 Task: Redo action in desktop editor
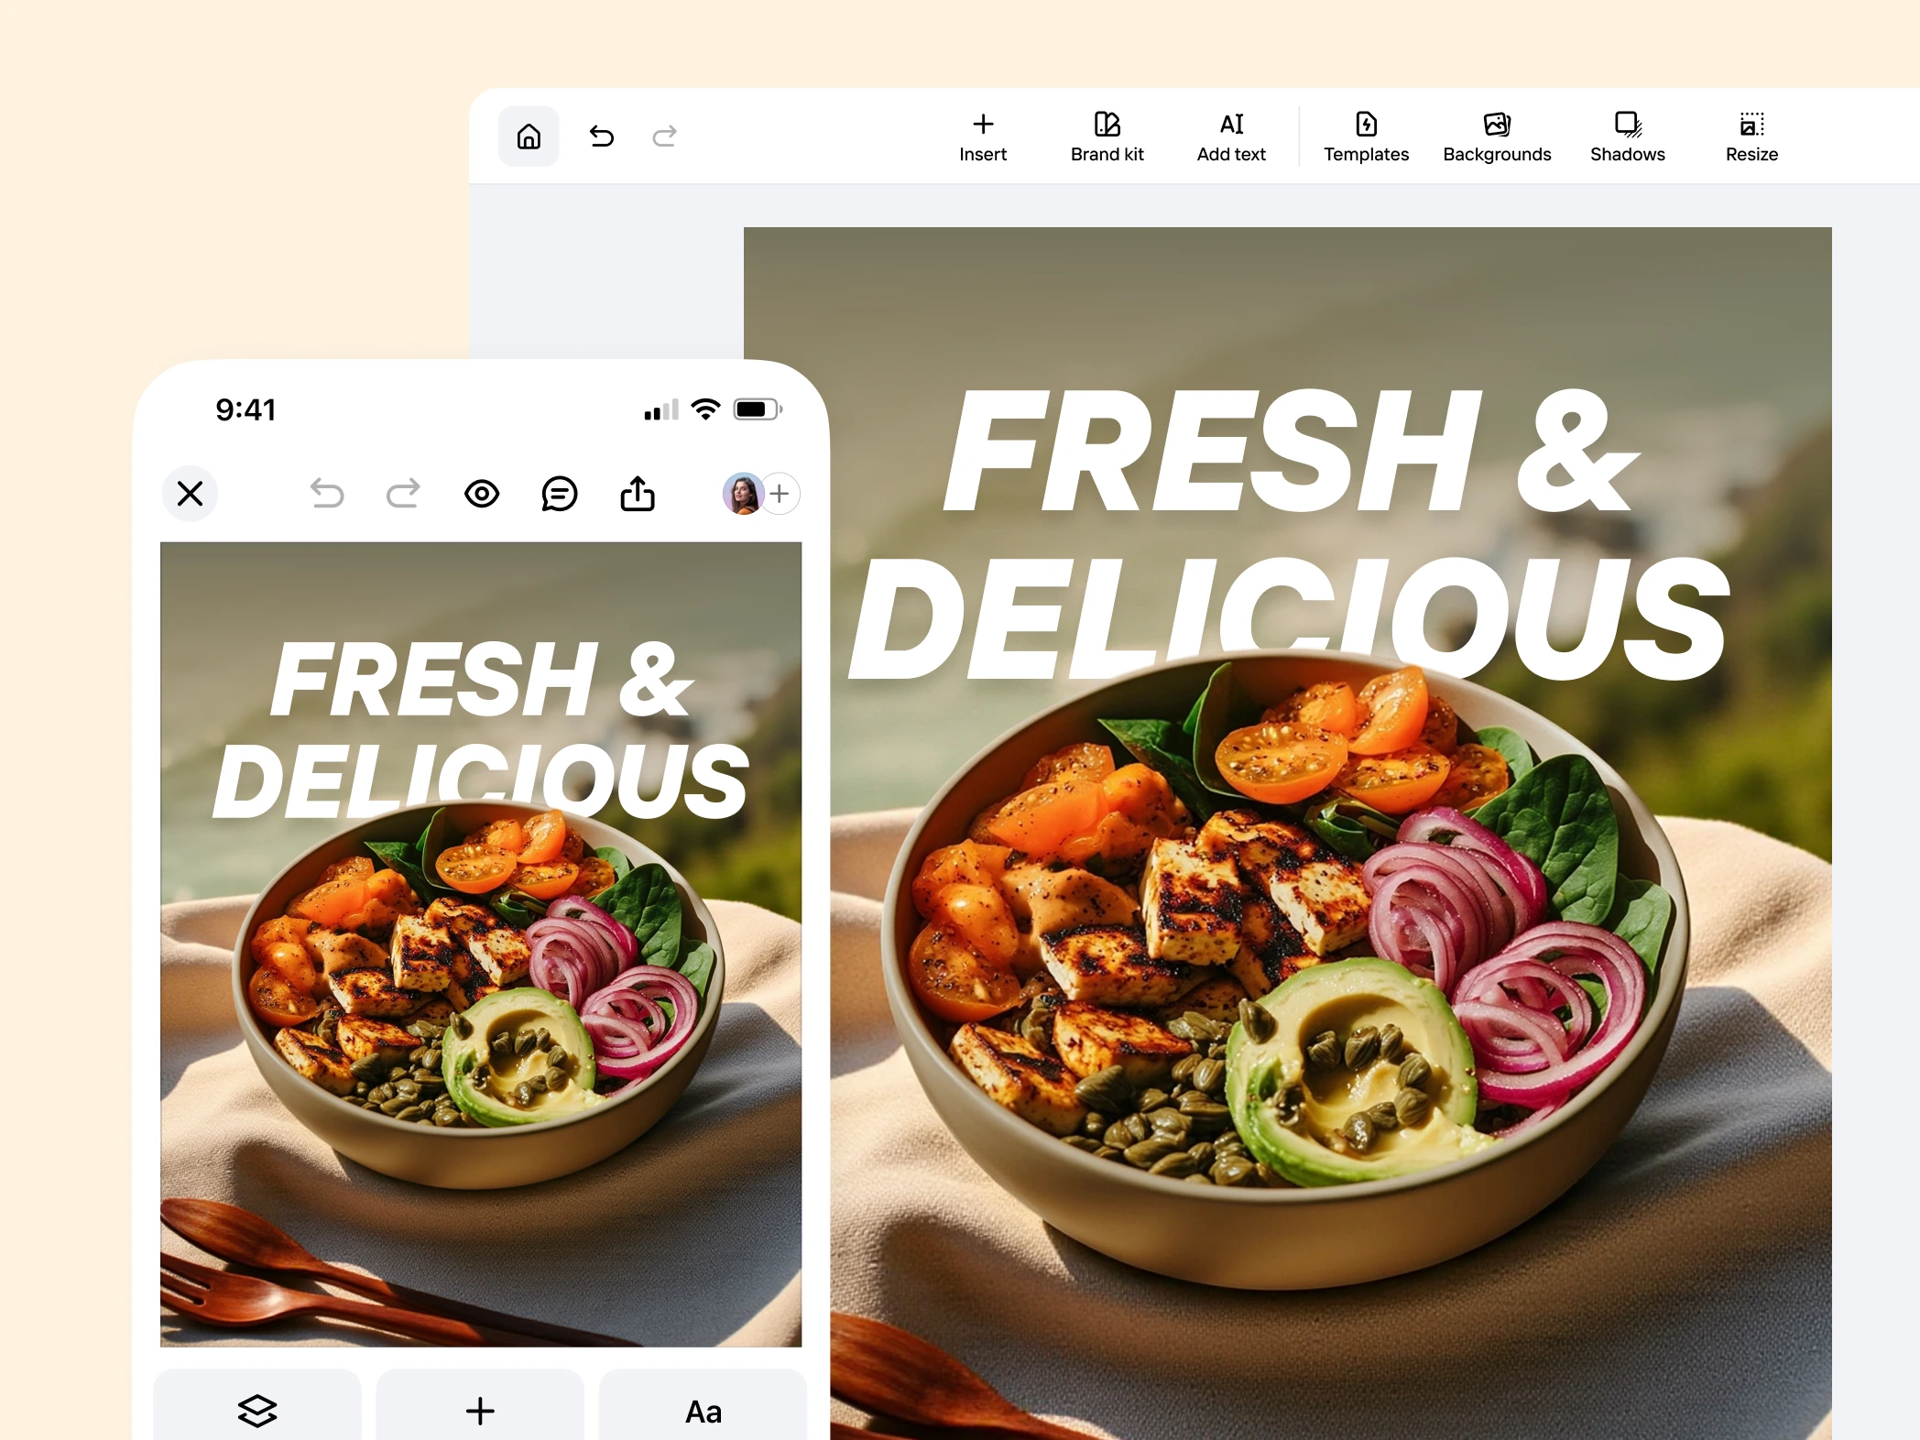664,136
